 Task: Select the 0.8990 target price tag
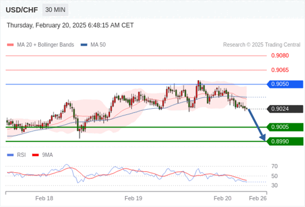point(285,141)
